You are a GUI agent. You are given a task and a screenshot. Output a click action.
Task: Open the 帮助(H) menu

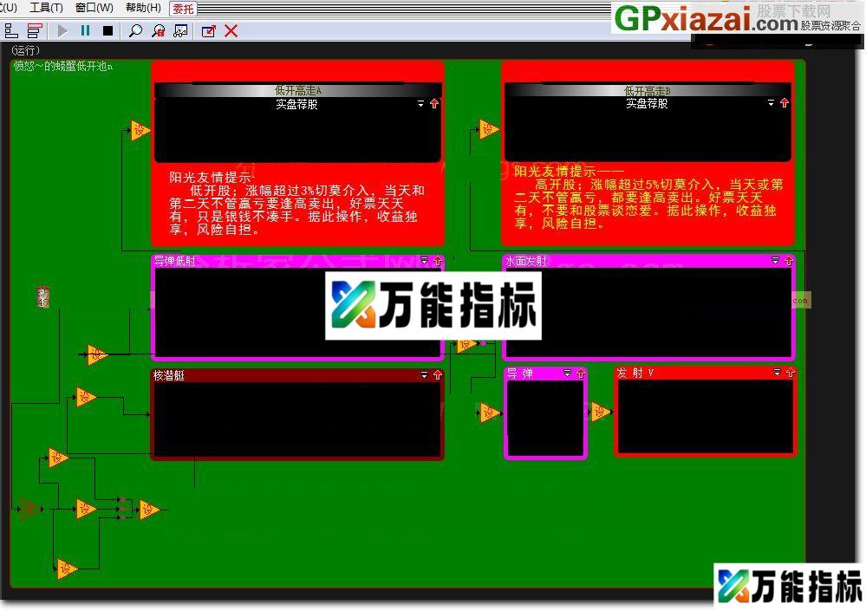[x=143, y=8]
